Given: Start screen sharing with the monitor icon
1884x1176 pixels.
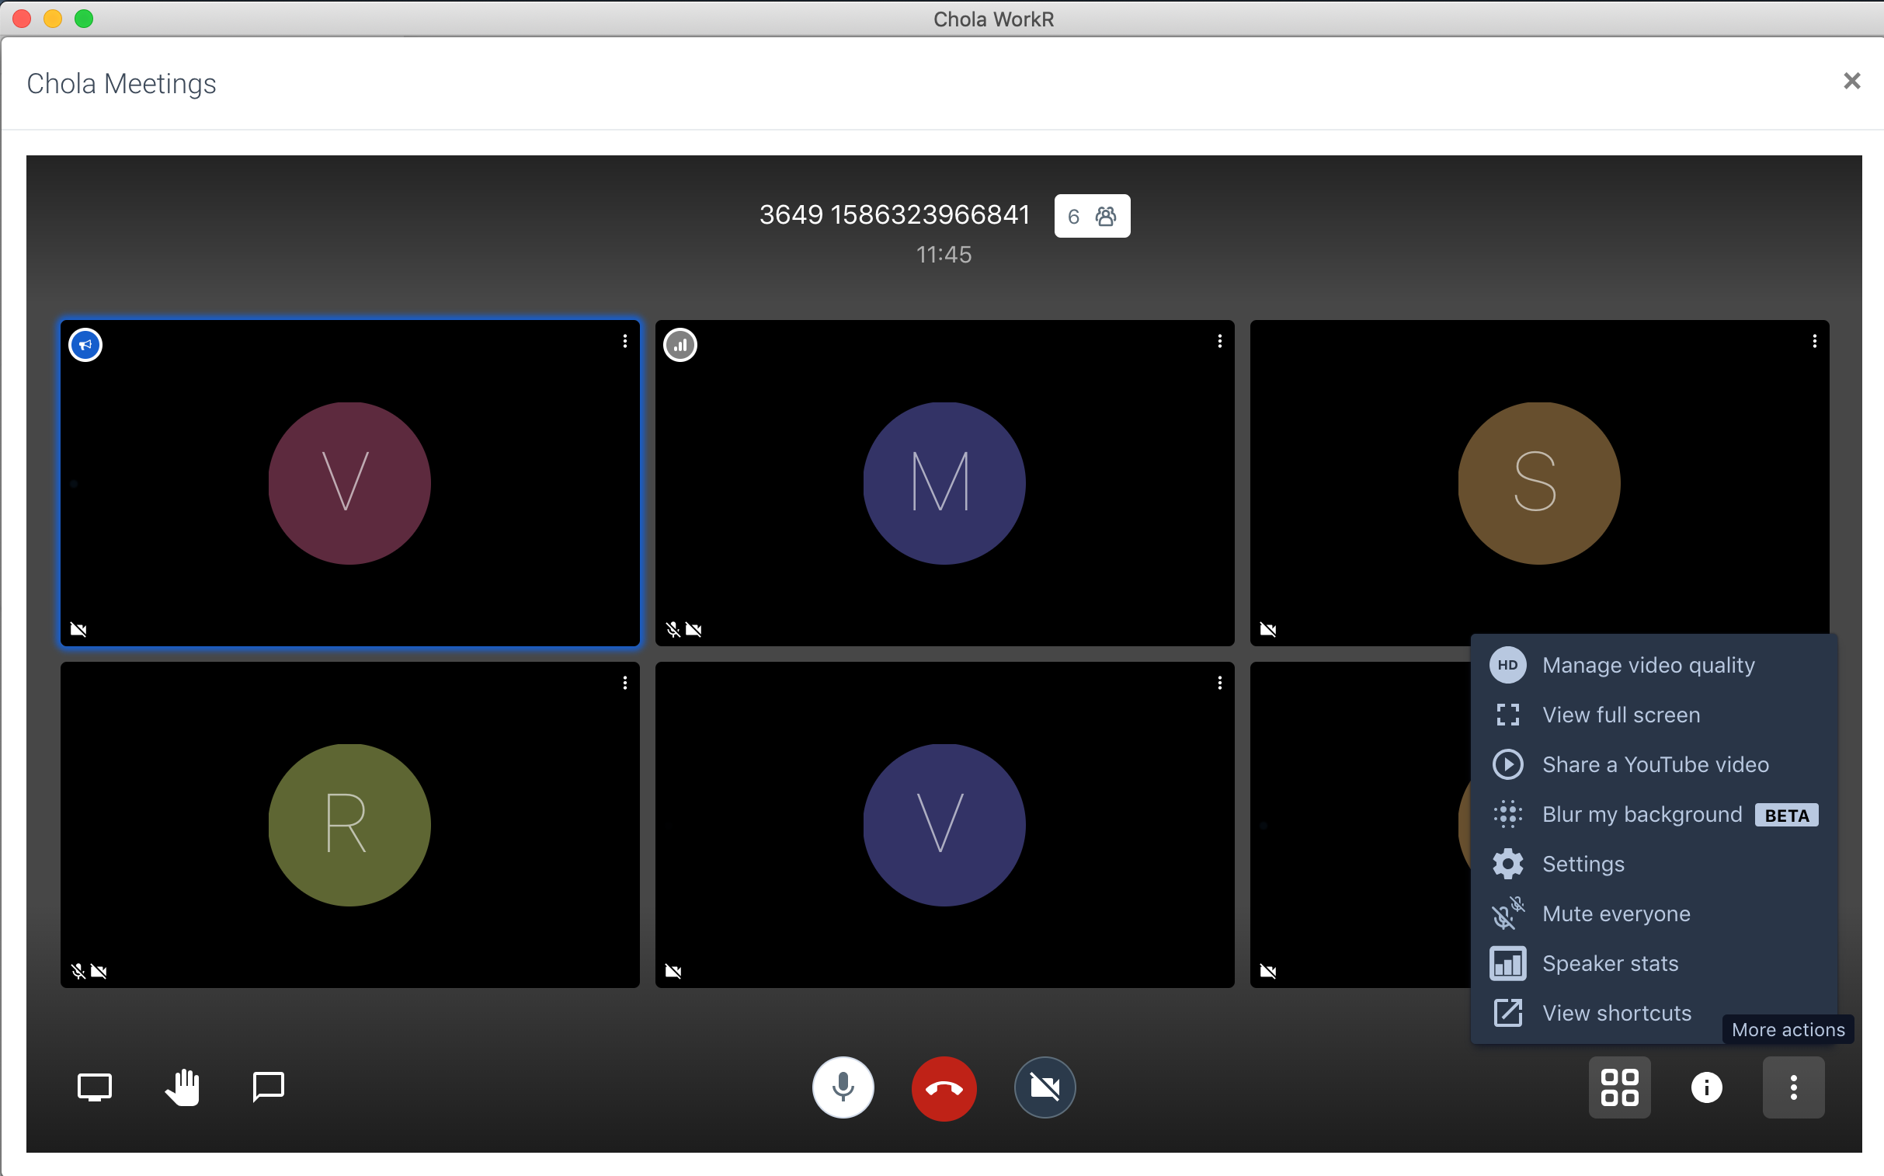Looking at the screenshot, I should tap(94, 1087).
